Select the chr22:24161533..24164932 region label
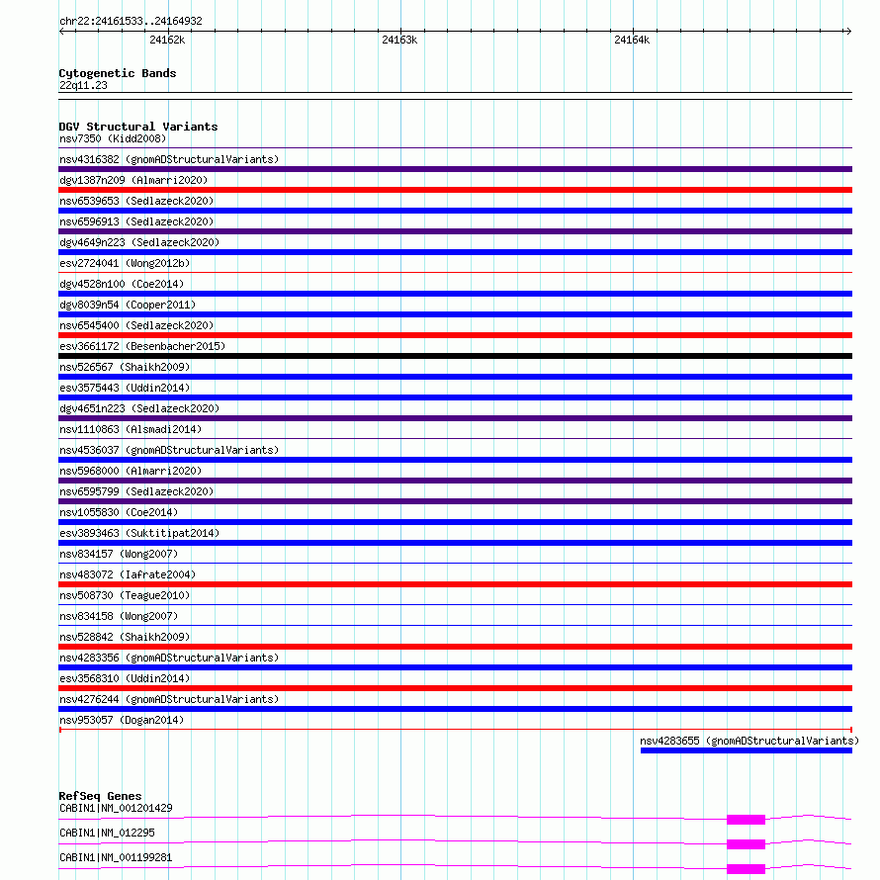Viewport: 880px width, 880px height. point(131,22)
